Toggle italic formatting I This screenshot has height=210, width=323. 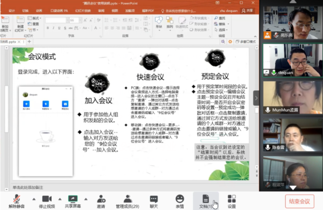click(53, 28)
